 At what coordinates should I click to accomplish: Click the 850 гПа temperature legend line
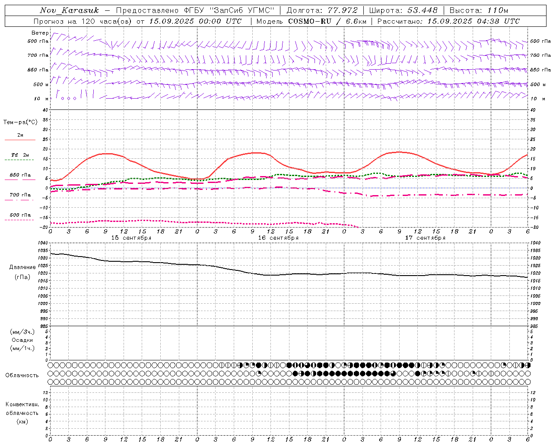click(20, 180)
